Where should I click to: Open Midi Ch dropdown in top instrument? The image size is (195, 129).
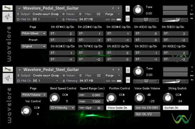(x=37, y=19)
